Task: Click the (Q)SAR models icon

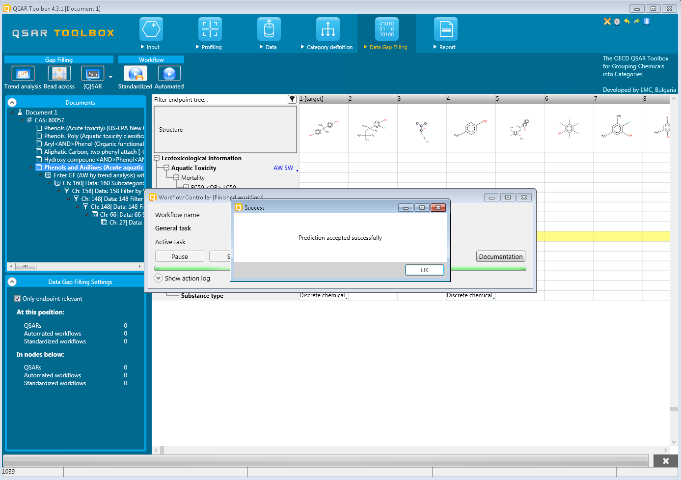Action: (92, 74)
